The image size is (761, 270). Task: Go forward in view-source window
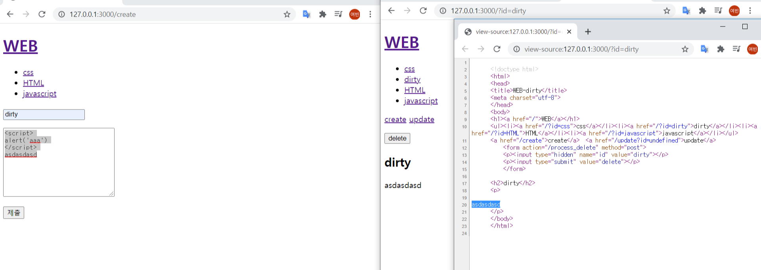(481, 49)
